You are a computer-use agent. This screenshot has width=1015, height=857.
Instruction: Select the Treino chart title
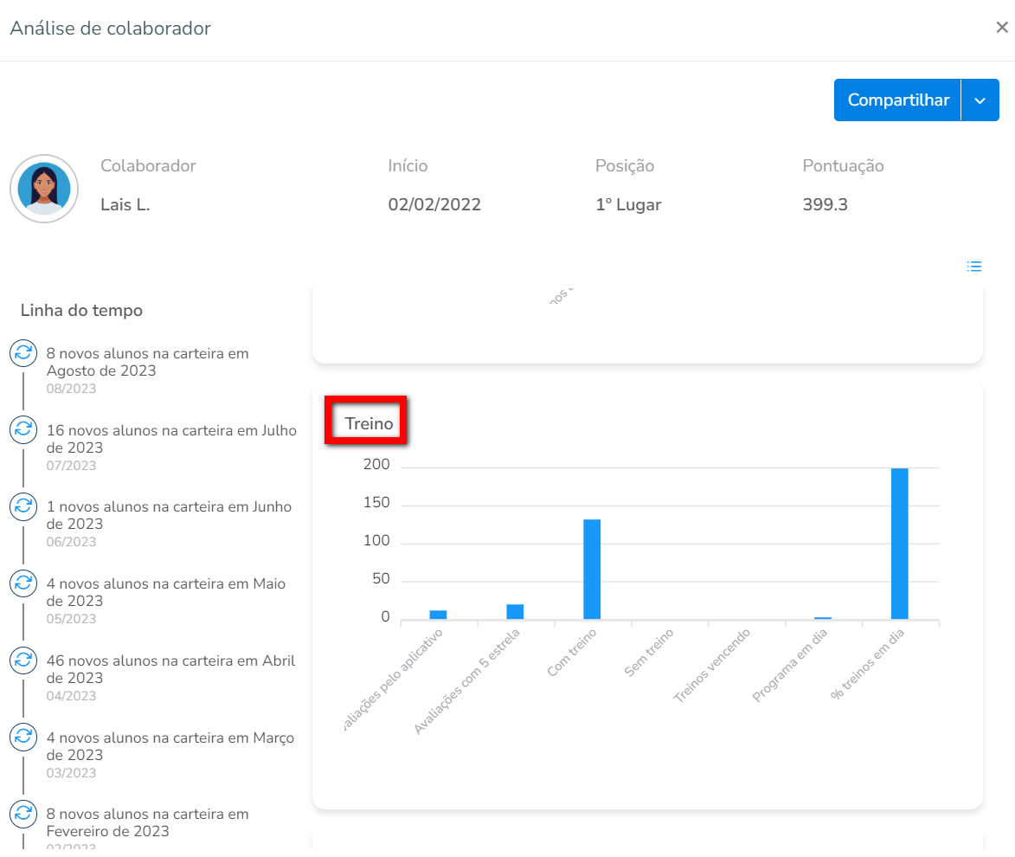coord(369,424)
